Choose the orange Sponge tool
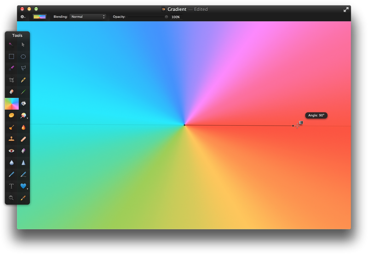The width and height of the screenshot is (368, 254). click(11, 115)
